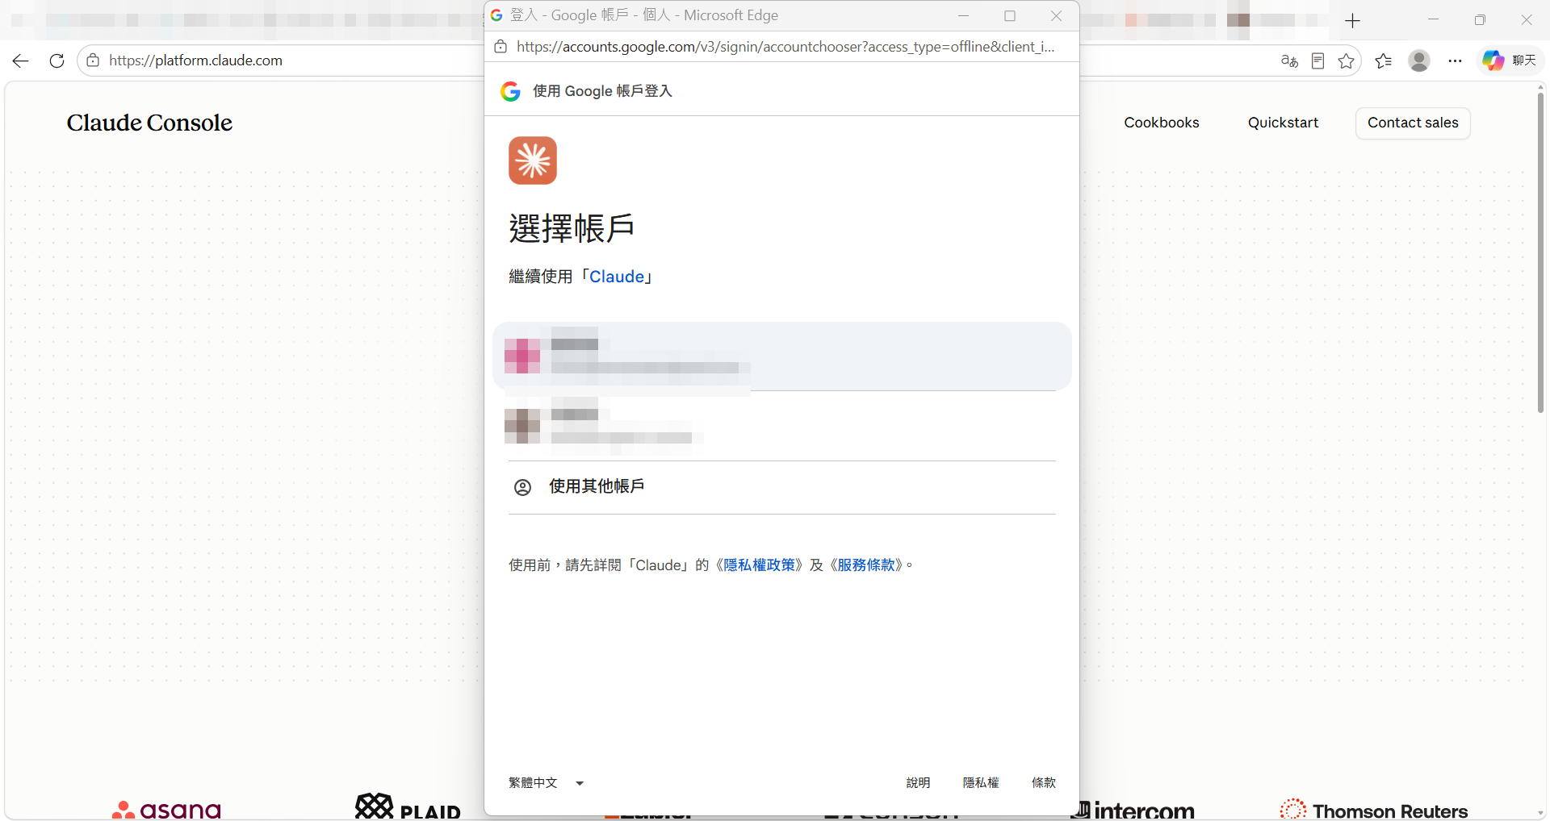
Task: Minimize the Google sign-in popup window
Action: 963,15
